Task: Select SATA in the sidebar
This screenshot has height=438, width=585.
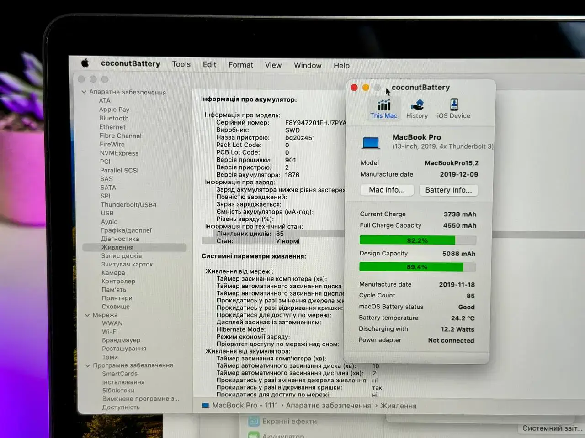Action: [x=108, y=187]
